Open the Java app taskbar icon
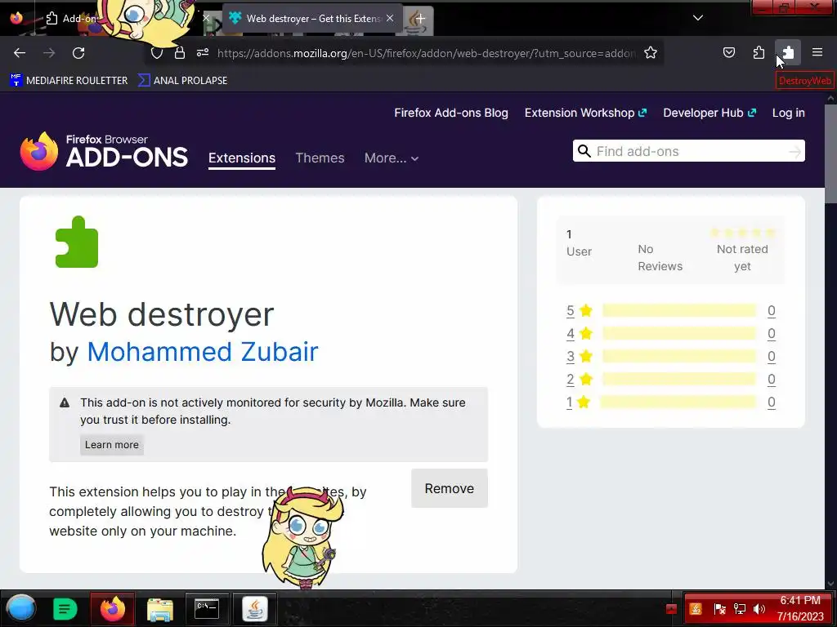The image size is (837, 627). pyautogui.click(x=255, y=609)
